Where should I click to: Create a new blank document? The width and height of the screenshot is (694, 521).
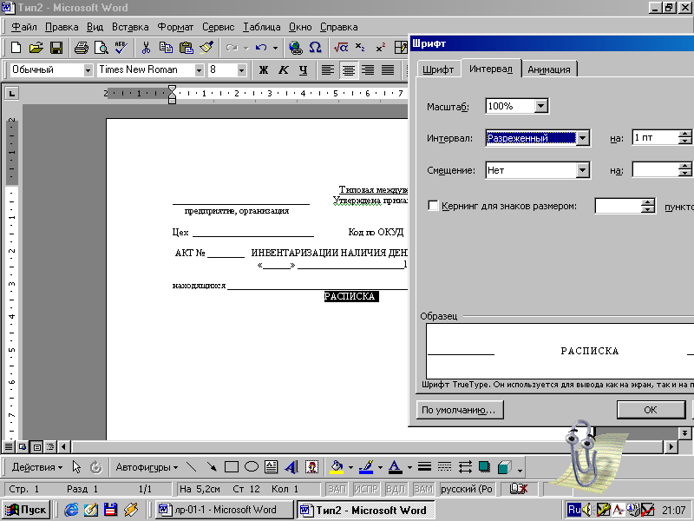pyautogui.click(x=16, y=48)
